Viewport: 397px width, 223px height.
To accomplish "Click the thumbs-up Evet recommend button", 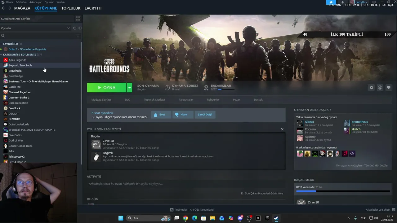I will (x=161, y=115).
